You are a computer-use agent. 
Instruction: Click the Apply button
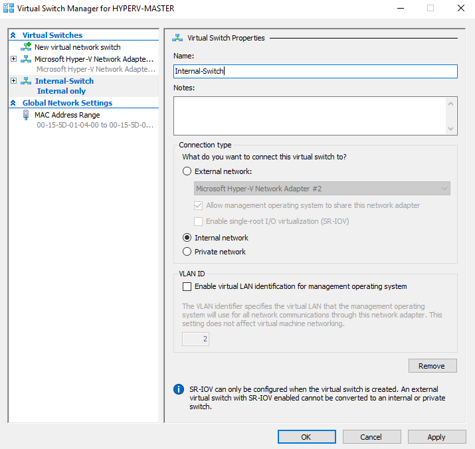(436, 437)
